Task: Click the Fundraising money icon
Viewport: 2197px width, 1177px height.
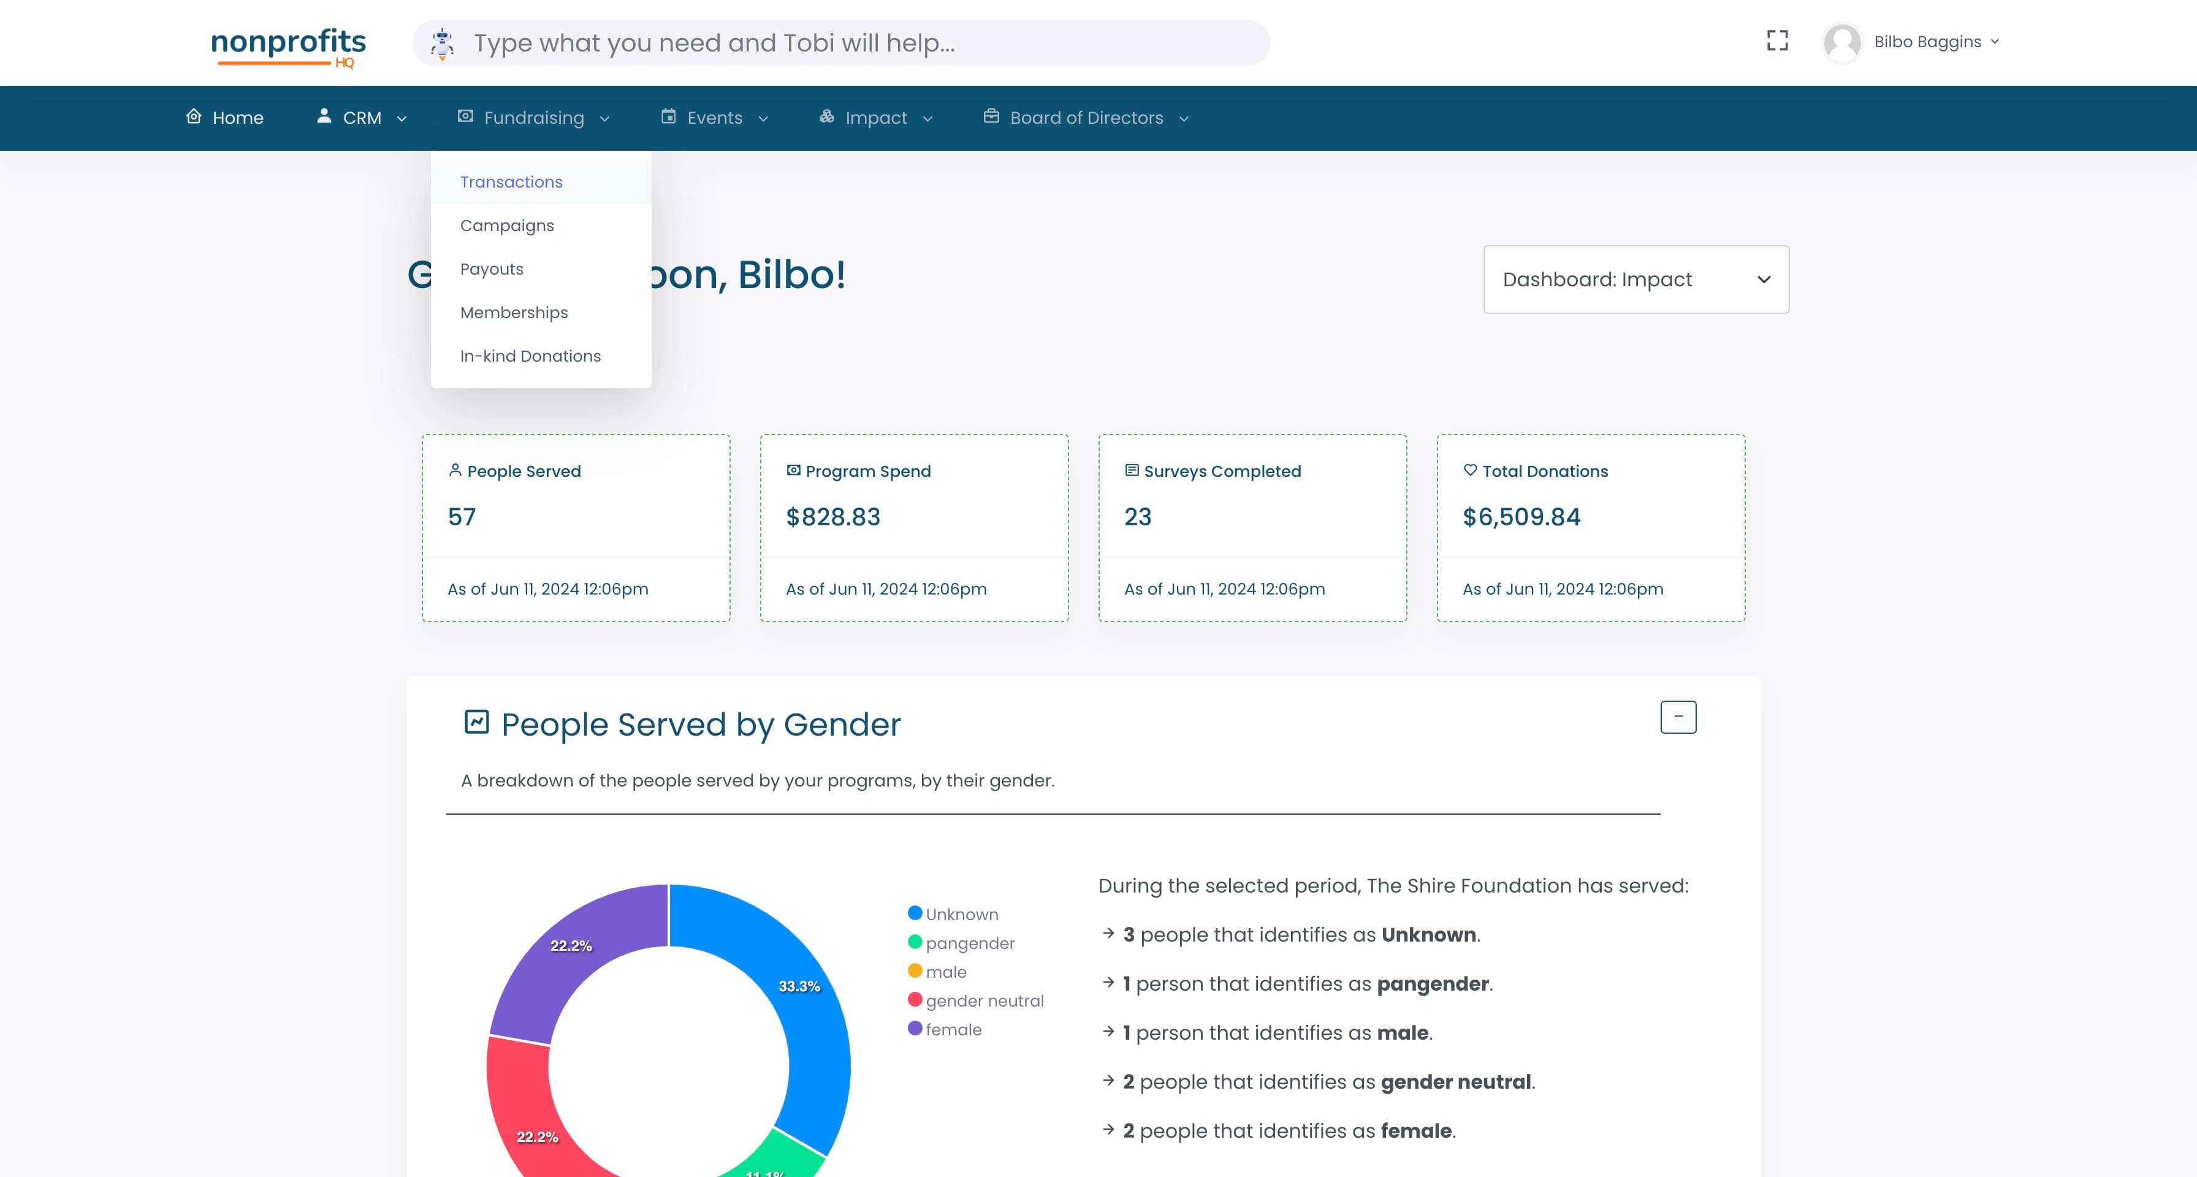Action: click(465, 116)
